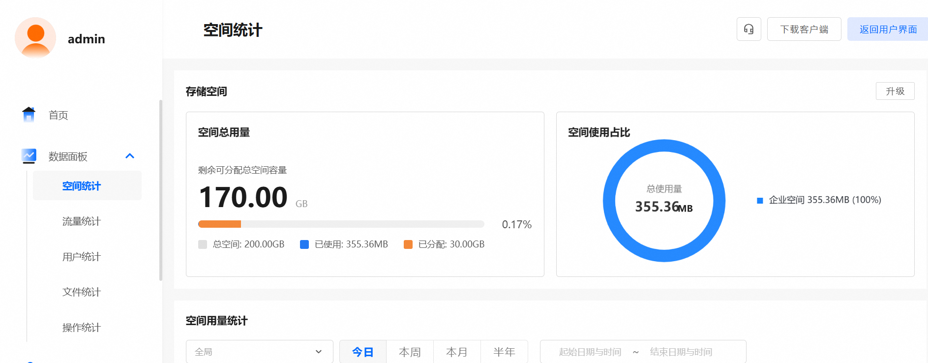Click the 升级 storage button
This screenshot has height=363, width=928.
895,91
